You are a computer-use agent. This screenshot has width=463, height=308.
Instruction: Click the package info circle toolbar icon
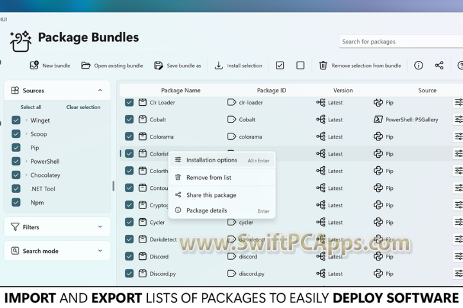(419, 65)
